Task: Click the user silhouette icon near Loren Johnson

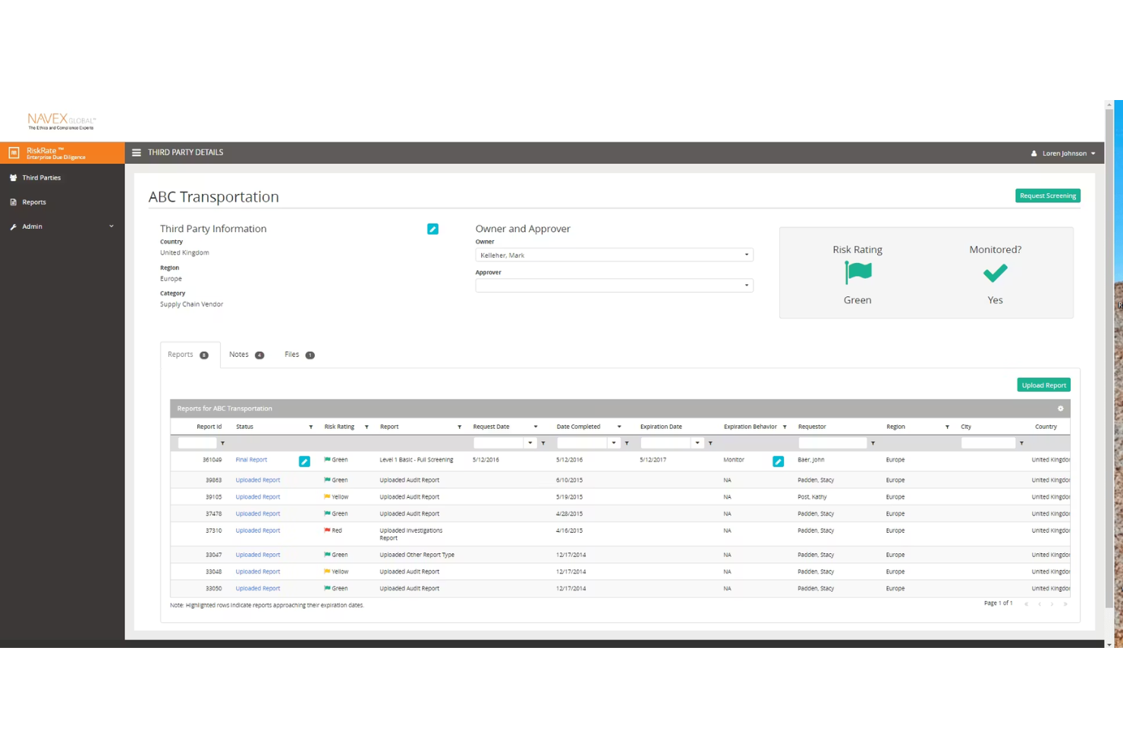Action: [1033, 153]
